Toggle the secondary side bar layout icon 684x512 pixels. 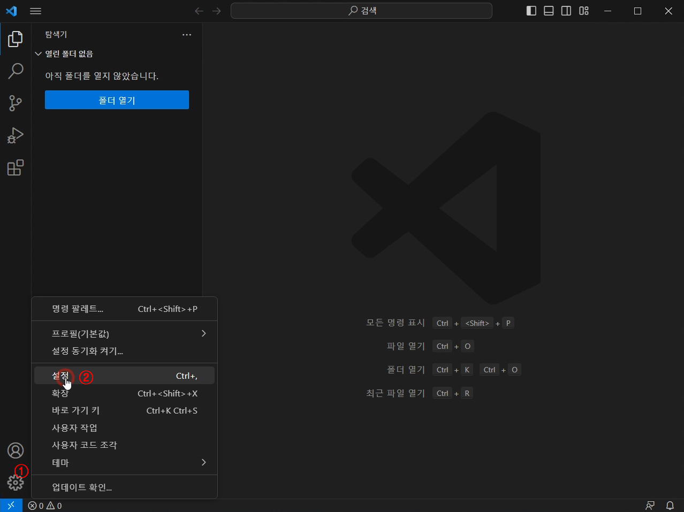tap(566, 11)
